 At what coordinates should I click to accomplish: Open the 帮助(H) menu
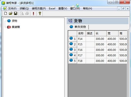click(x=88, y=8)
